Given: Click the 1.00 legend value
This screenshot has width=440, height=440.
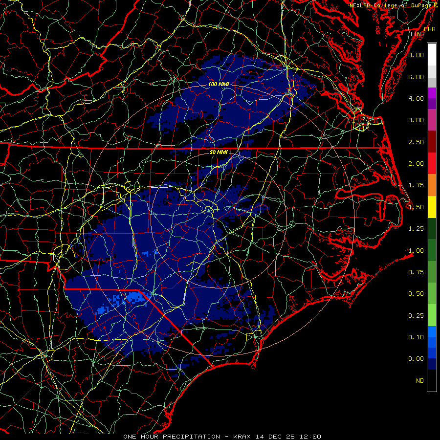Looking at the screenshot, I should tap(416, 251).
